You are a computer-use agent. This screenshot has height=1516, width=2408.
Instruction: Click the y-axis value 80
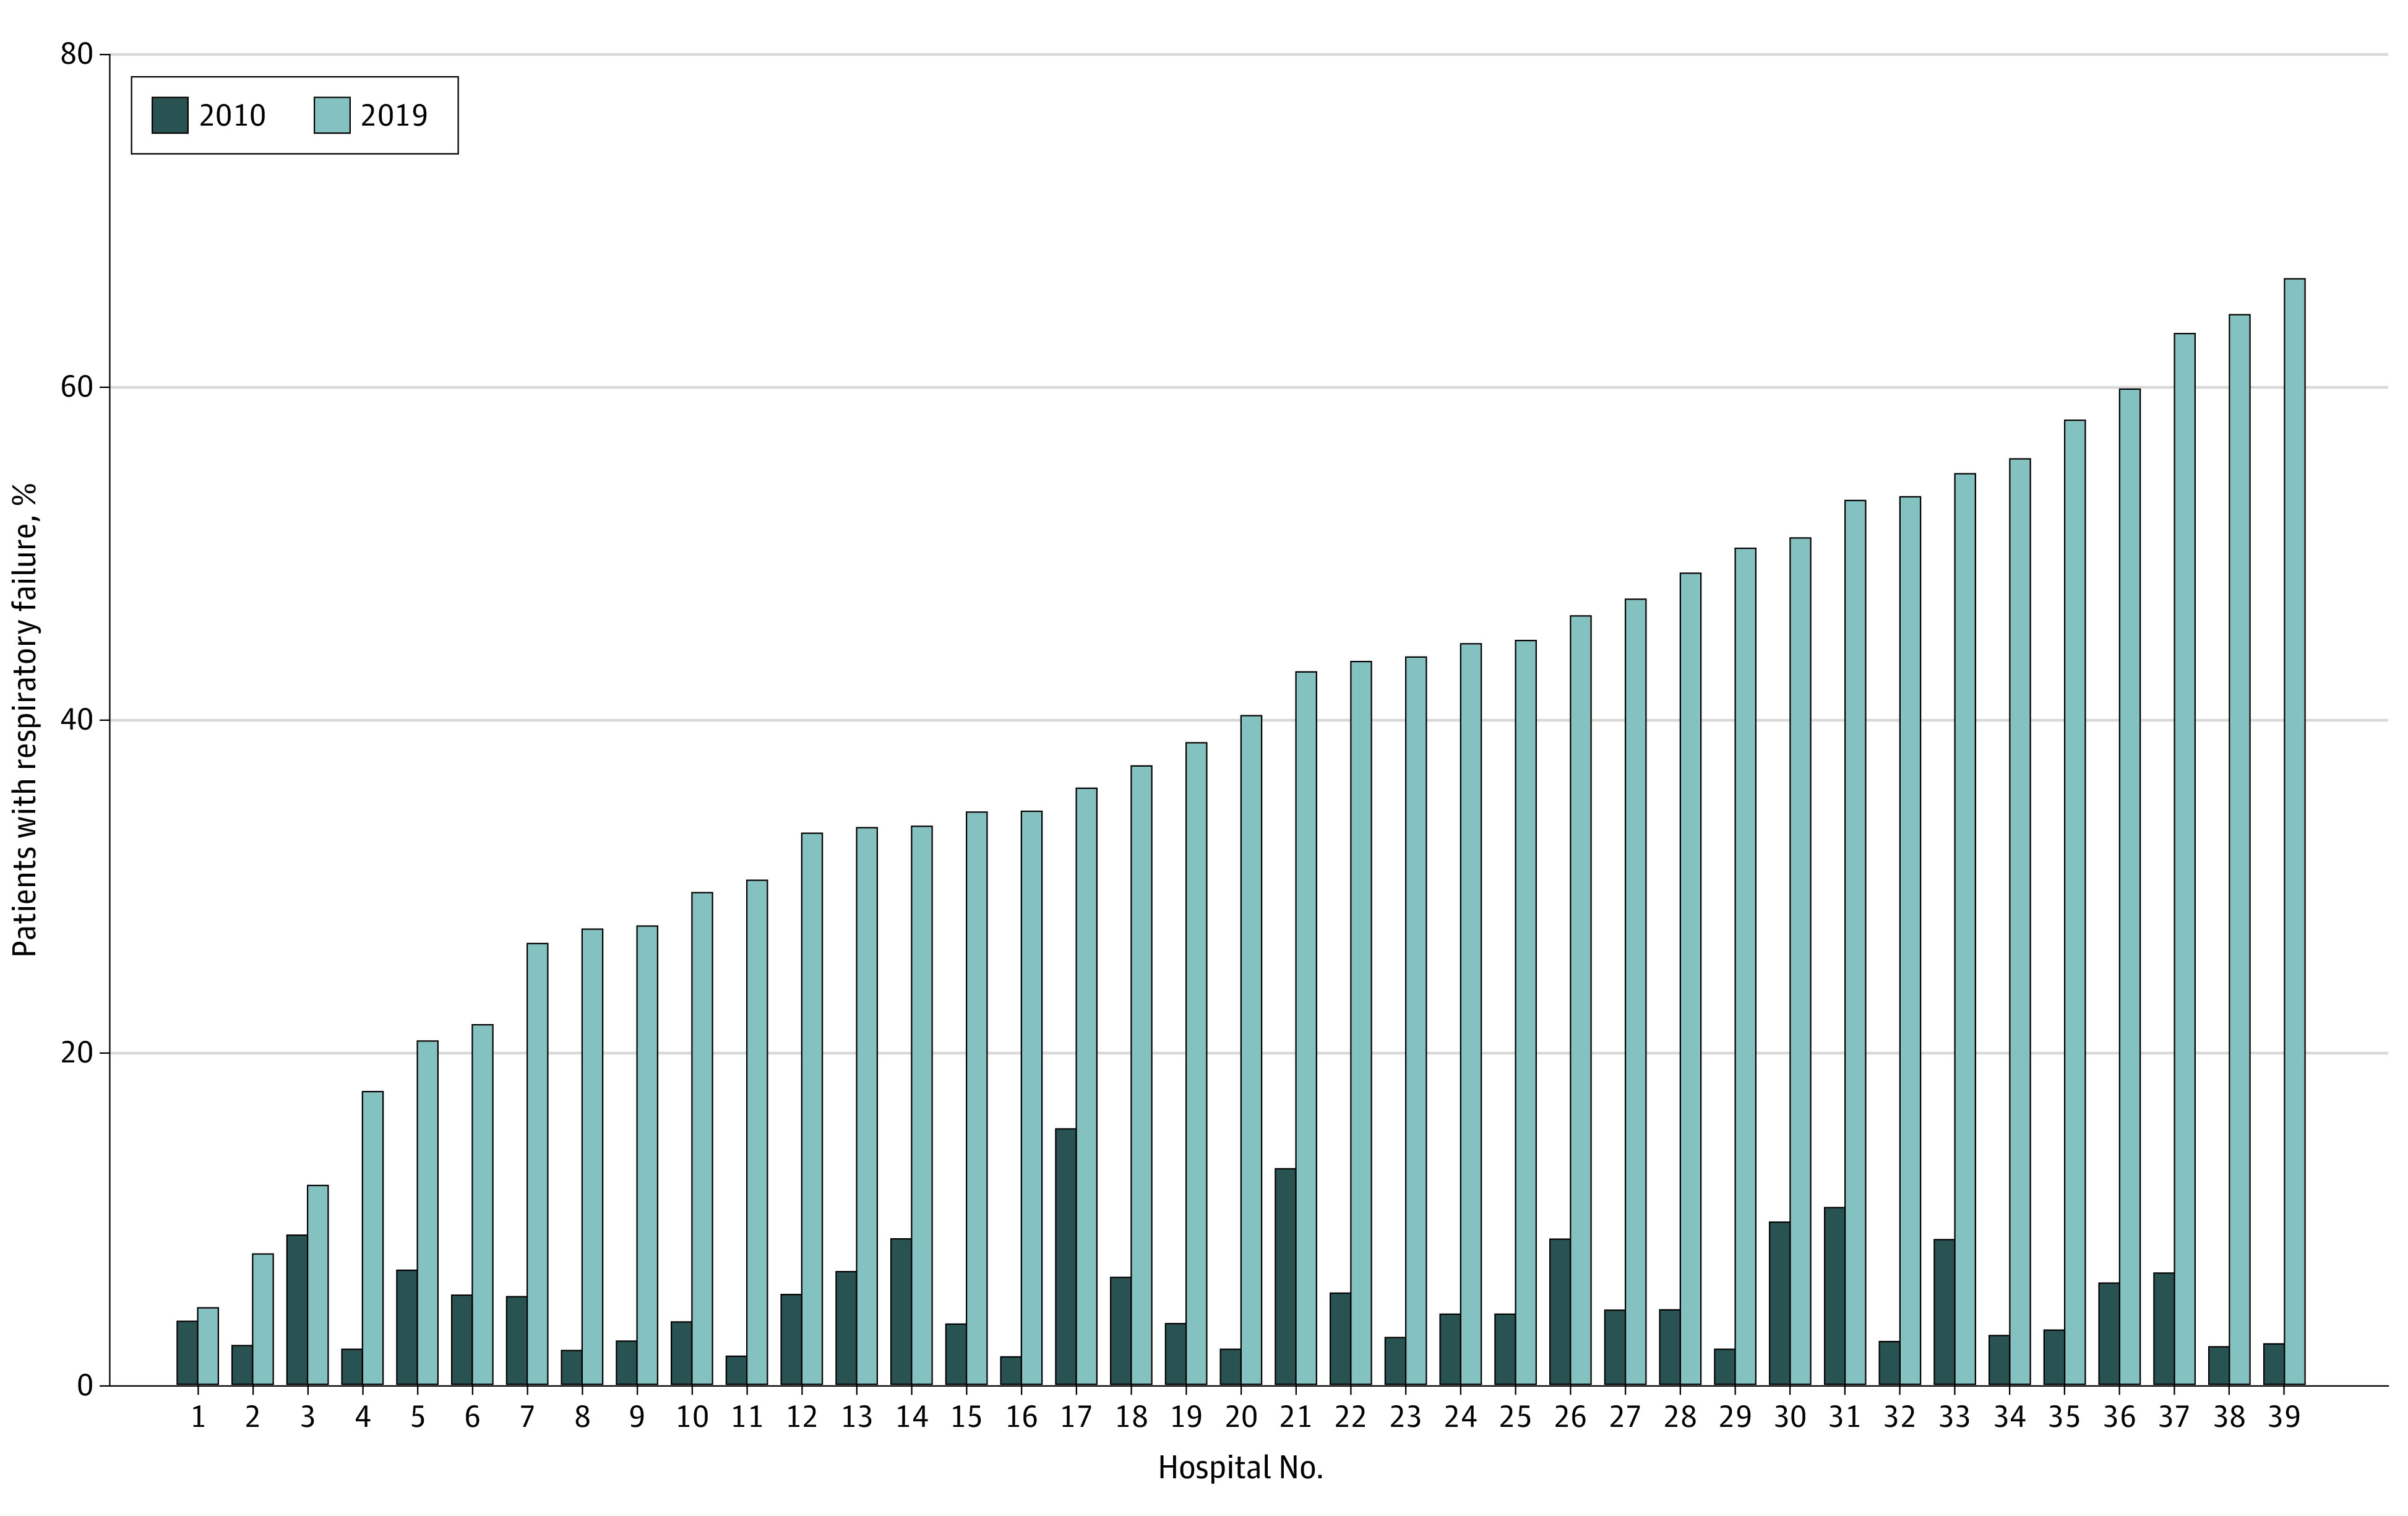76,54
